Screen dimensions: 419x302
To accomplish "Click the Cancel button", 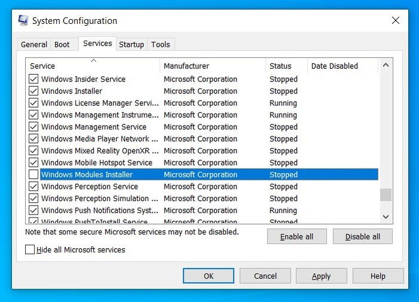I will pyautogui.click(x=265, y=276).
